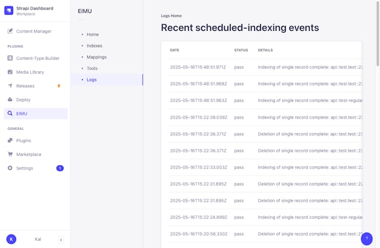Click the help question mark button
The width and height of the screenshot is (380, 248).
(366, 238)
